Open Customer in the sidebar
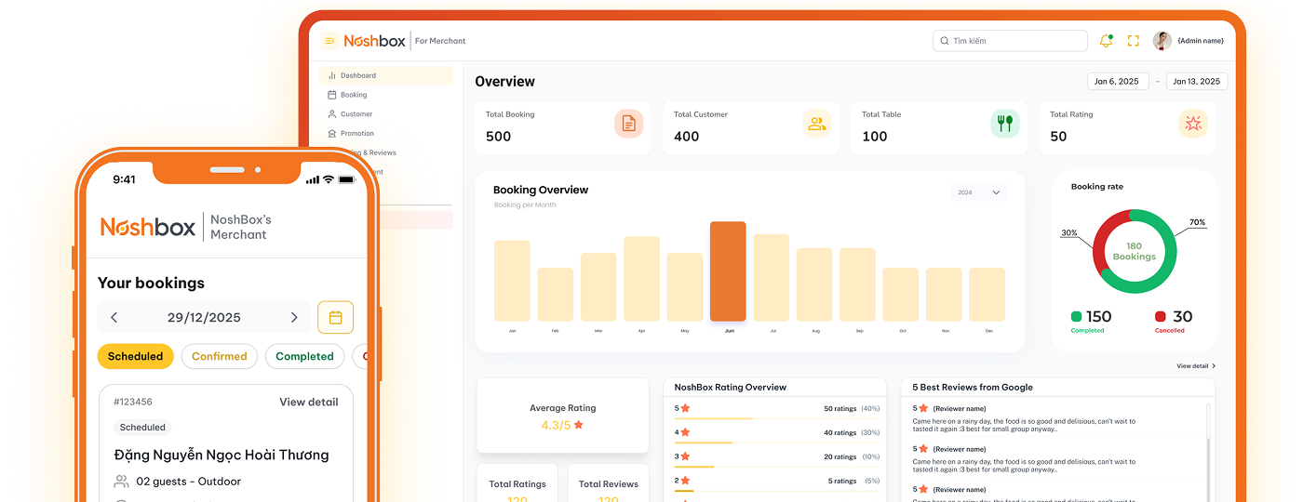 coord(356,114)
